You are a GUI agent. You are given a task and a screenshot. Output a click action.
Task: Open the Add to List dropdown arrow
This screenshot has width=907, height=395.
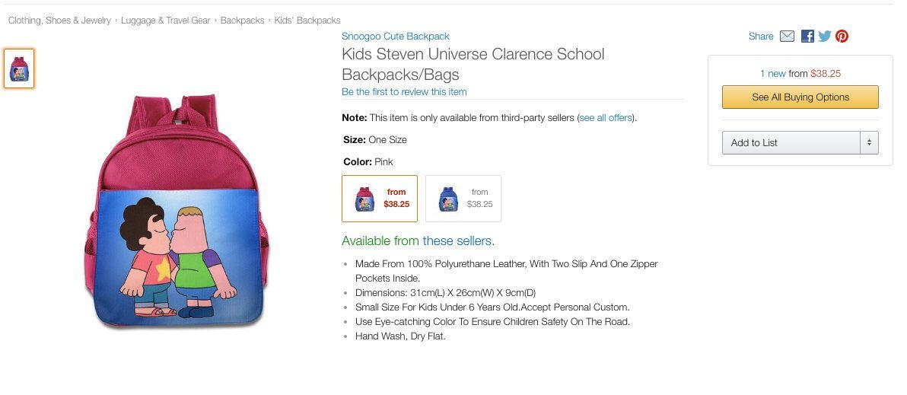pyautogui.click(x=869, y=143)
